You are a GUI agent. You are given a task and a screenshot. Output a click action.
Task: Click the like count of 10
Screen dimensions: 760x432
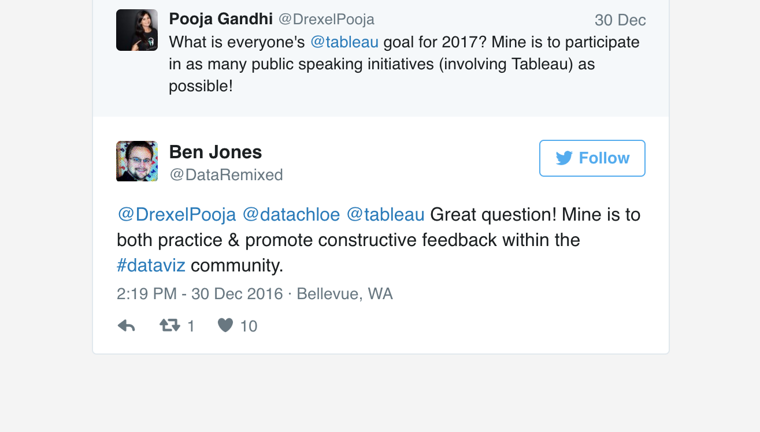[x=249, y=327]
